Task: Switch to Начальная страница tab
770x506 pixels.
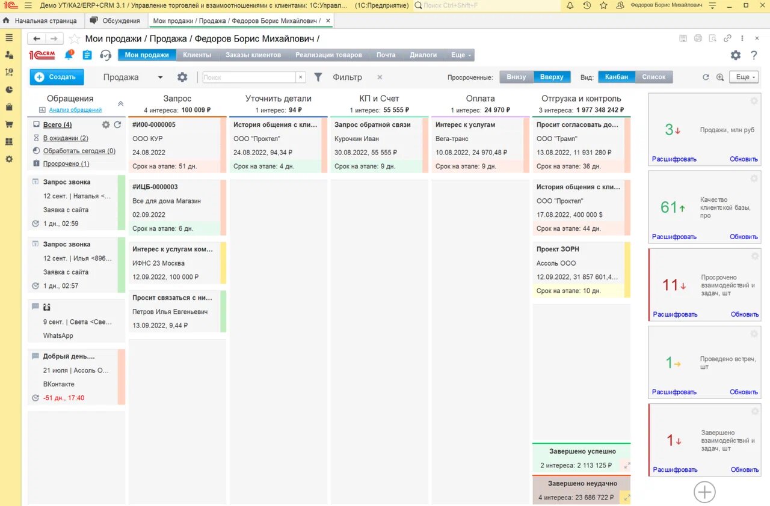Action: tap(42, 20)
